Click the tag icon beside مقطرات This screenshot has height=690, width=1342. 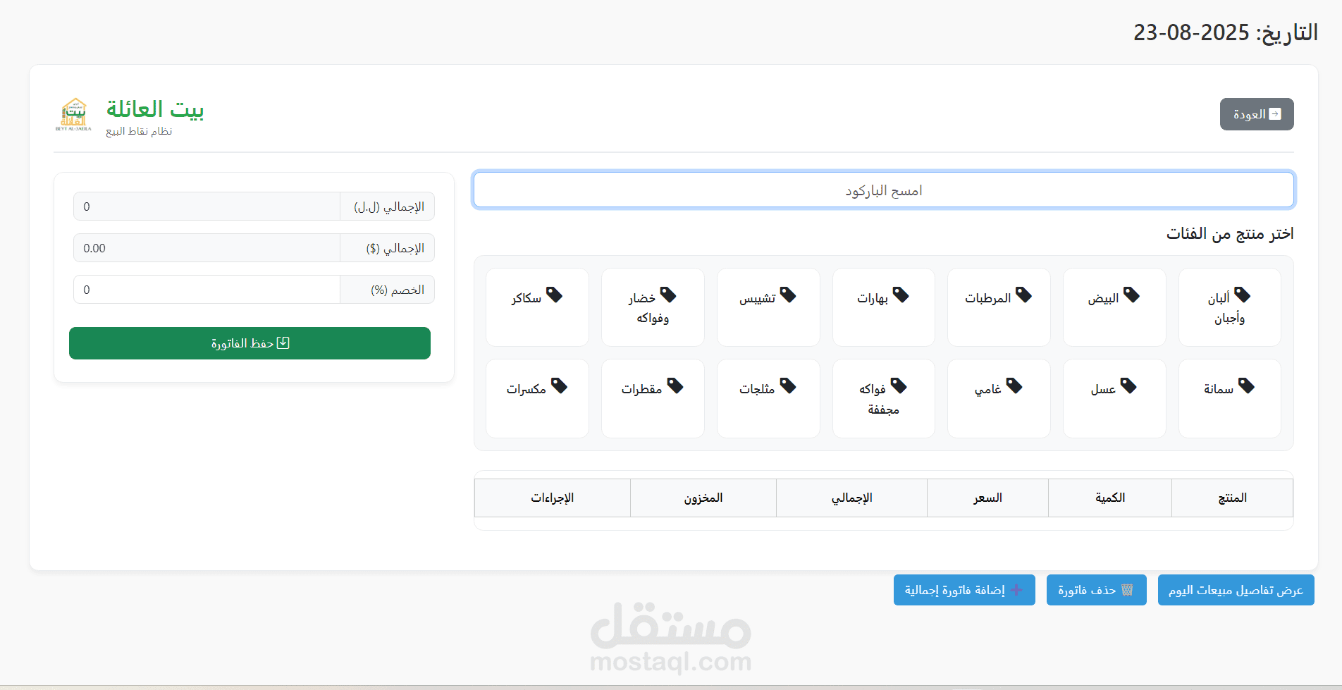675,386
